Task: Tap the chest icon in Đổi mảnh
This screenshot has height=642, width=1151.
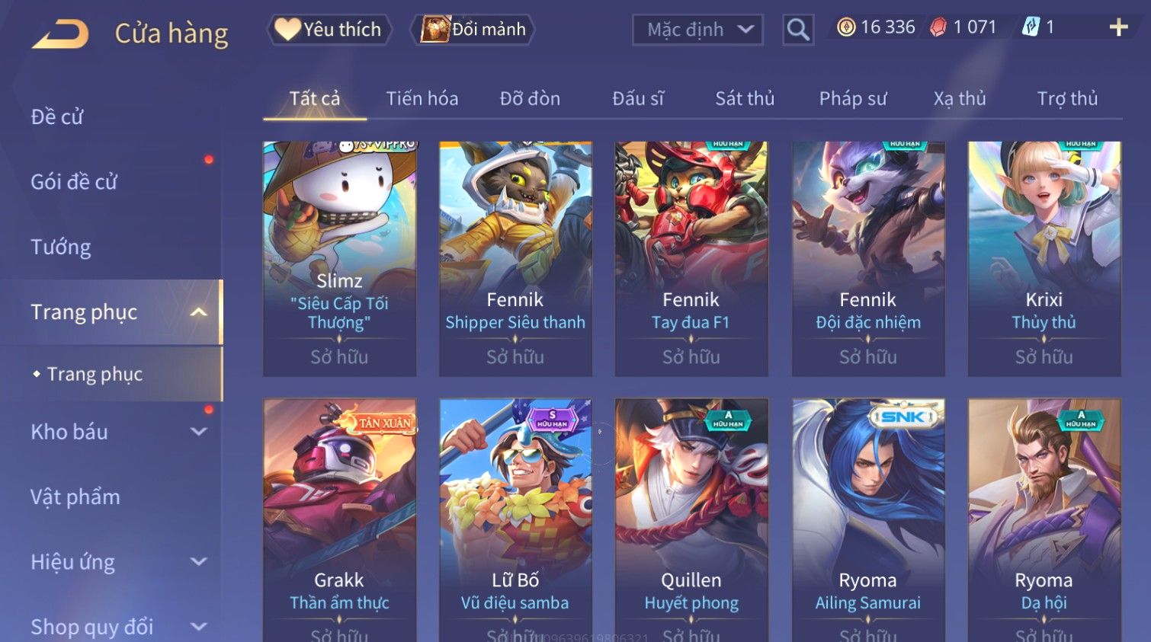Action: 435,29
